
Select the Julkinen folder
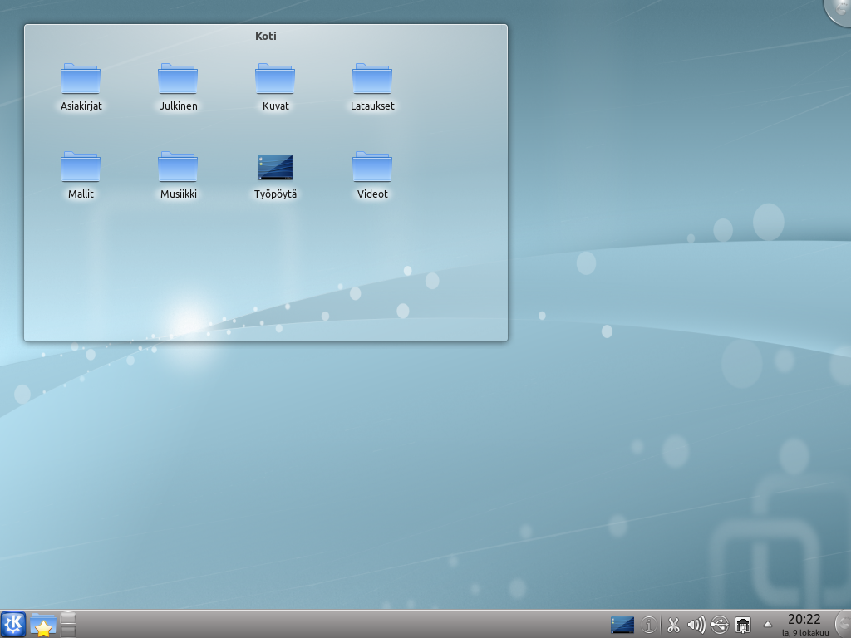tap(178, 80)
